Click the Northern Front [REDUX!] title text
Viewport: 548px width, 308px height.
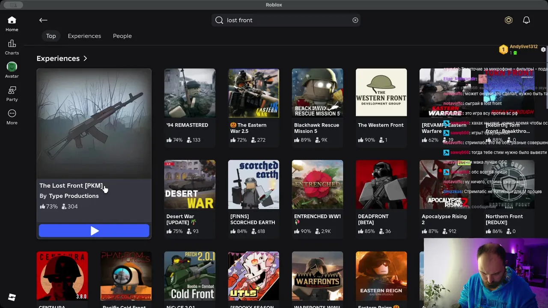tap(504, 219)
